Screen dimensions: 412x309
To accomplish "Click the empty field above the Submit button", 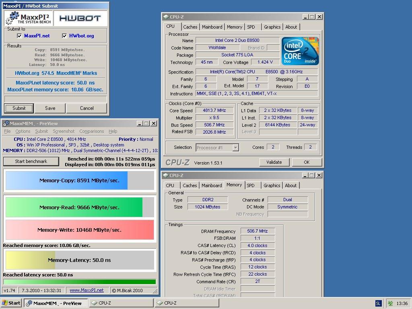I will [56, 99].
